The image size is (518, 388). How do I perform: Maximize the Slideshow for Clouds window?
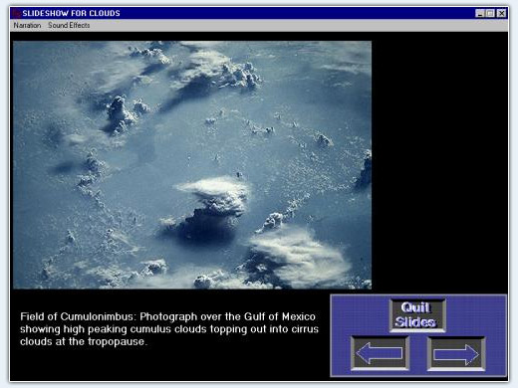coord(490,13)
